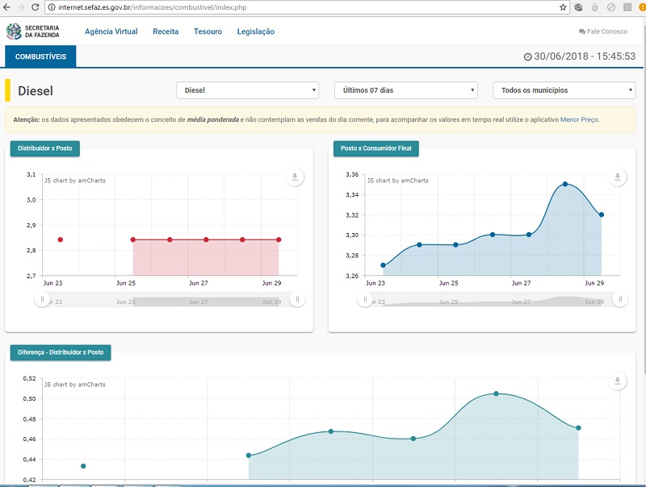Click the padlock extension icon in browser toolbar
The image size is (646, 487).
click(594, 7)
